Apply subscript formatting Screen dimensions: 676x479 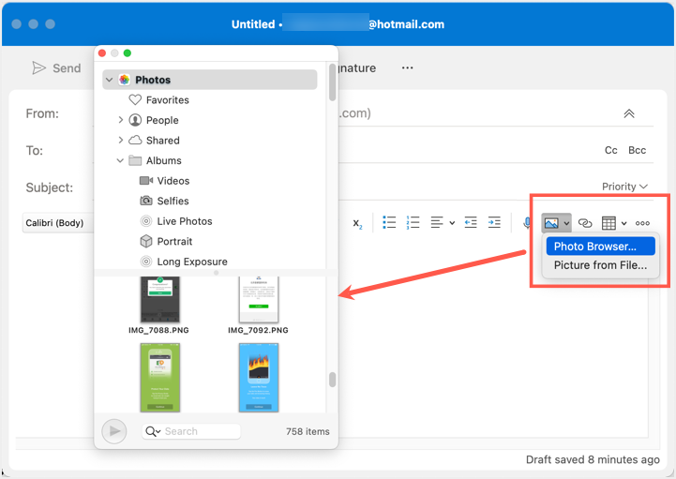click(x=358, y=223)
